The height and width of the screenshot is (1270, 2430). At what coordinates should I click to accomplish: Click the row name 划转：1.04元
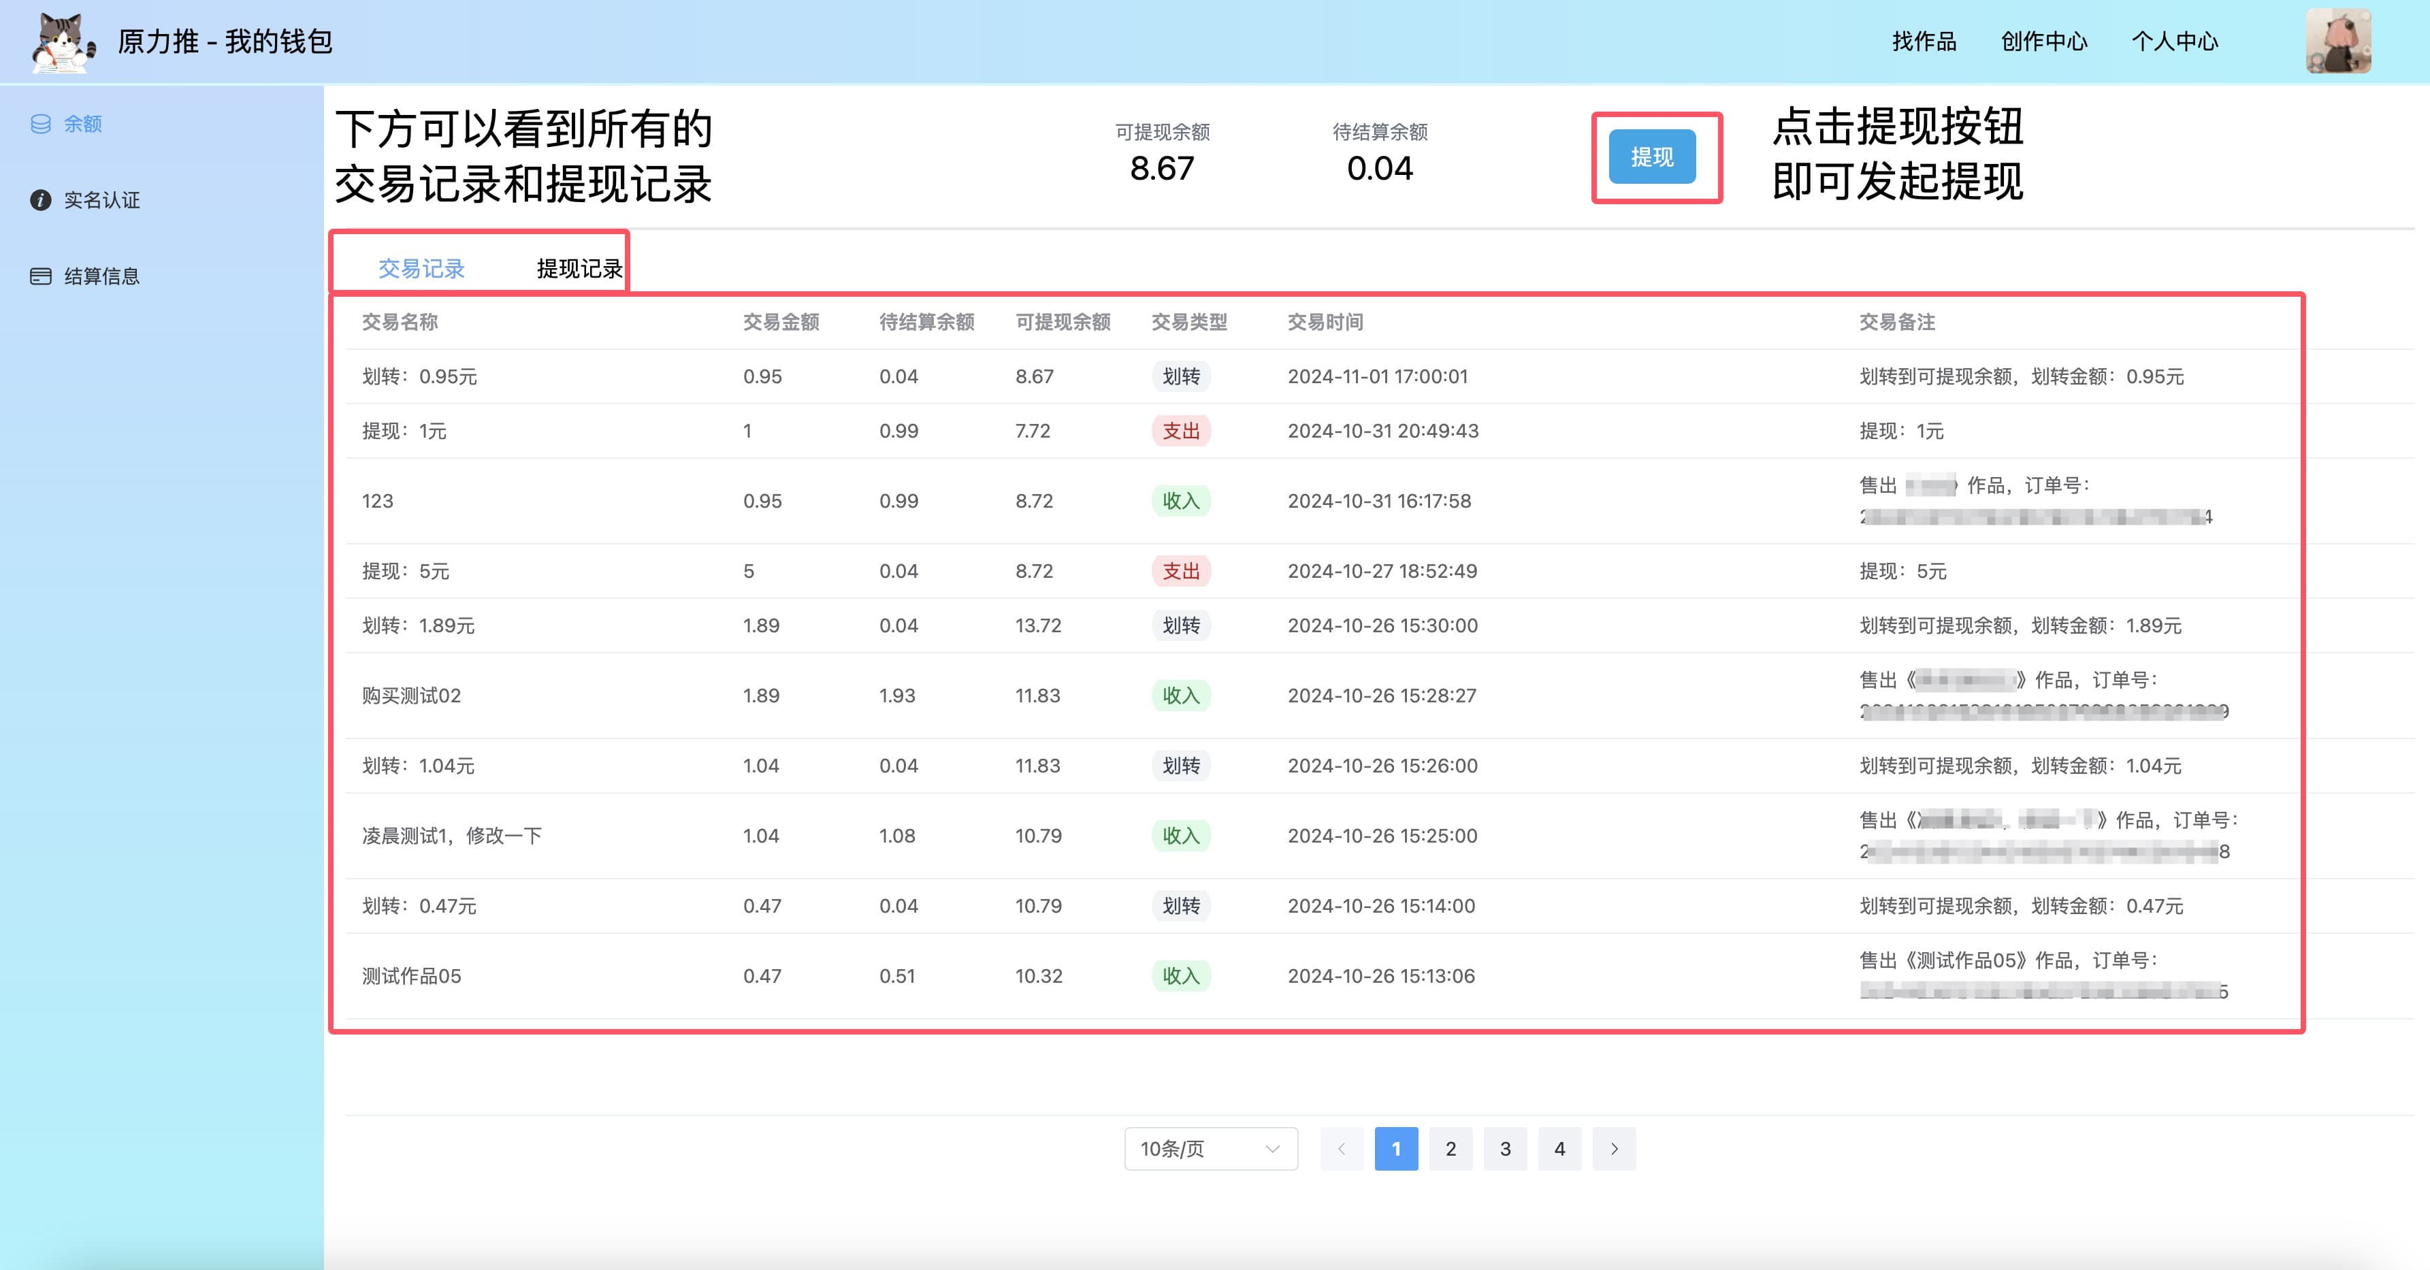coord(419,765)
